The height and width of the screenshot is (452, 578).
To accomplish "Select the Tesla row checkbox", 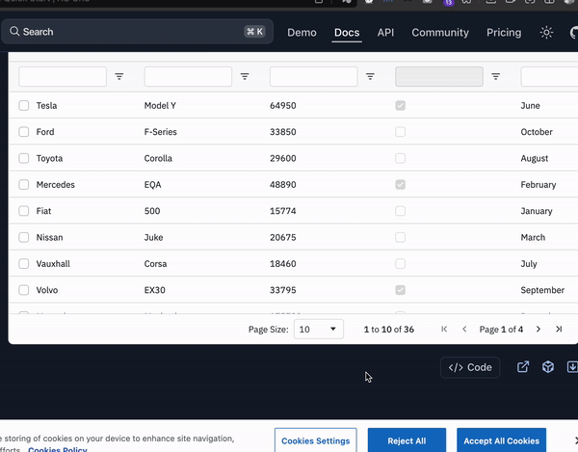I will pos(23,105).
